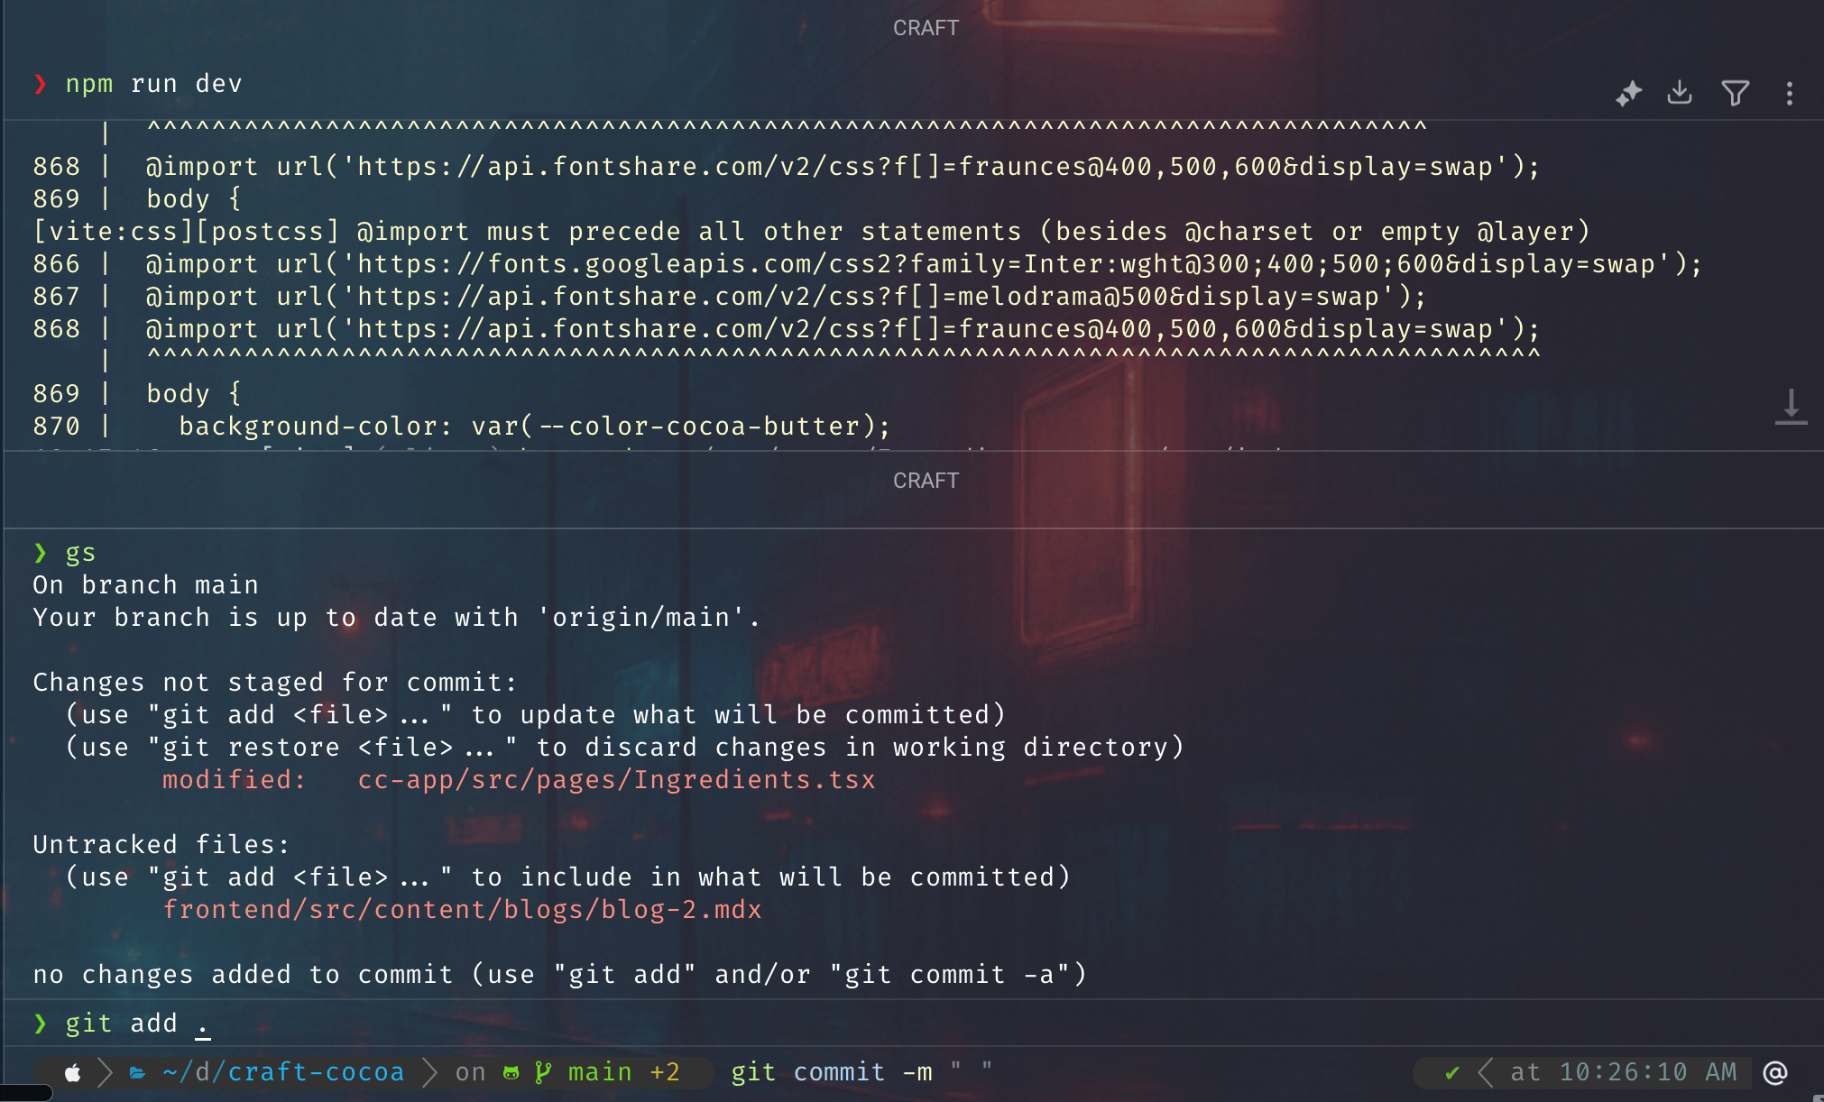The image size is (1824, 1102).
Task: Click the @ symbol at prompt end
Action: [x=1775, y=1072]
